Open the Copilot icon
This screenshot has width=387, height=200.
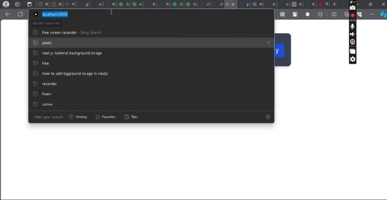(383, 14)
